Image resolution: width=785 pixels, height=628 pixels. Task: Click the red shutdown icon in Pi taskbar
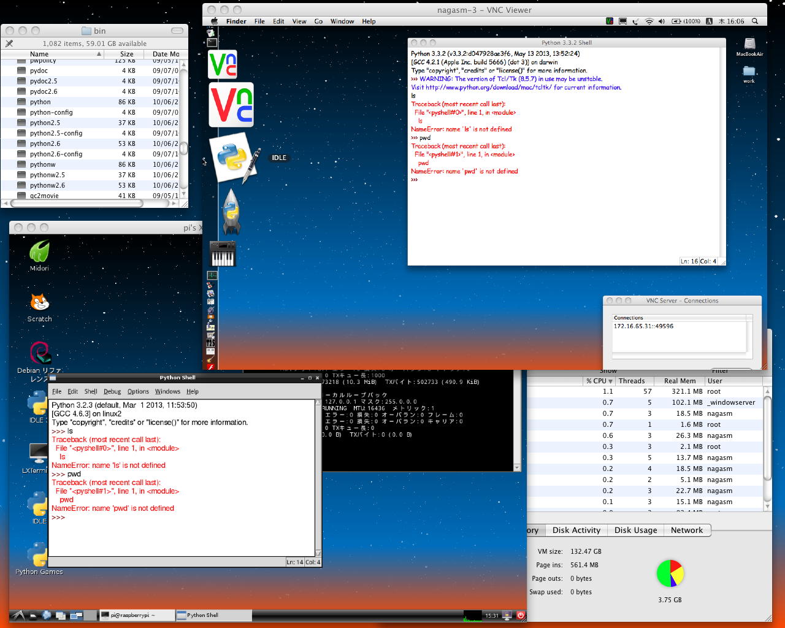tap(520, 615)
